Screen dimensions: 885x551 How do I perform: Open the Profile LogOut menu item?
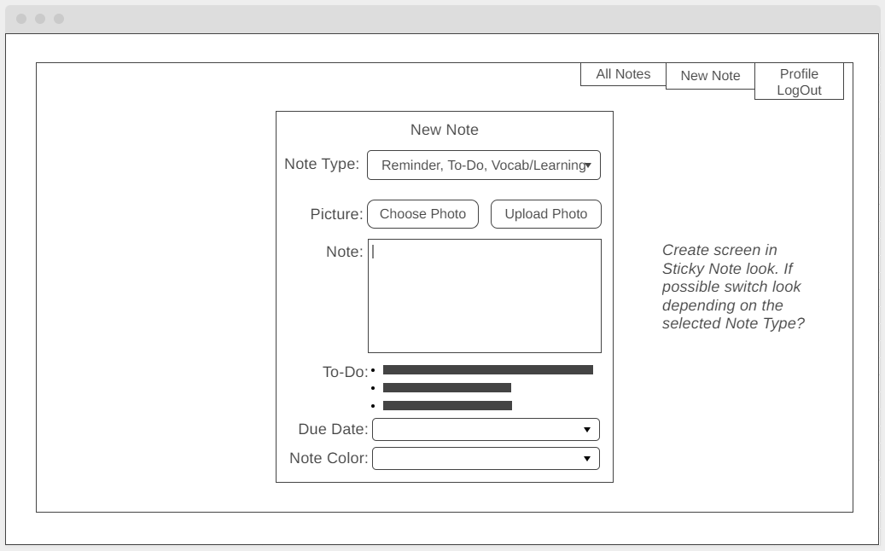[799, 82]
